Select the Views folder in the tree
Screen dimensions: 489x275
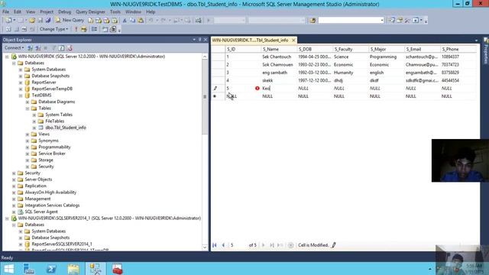pos(44,134)
